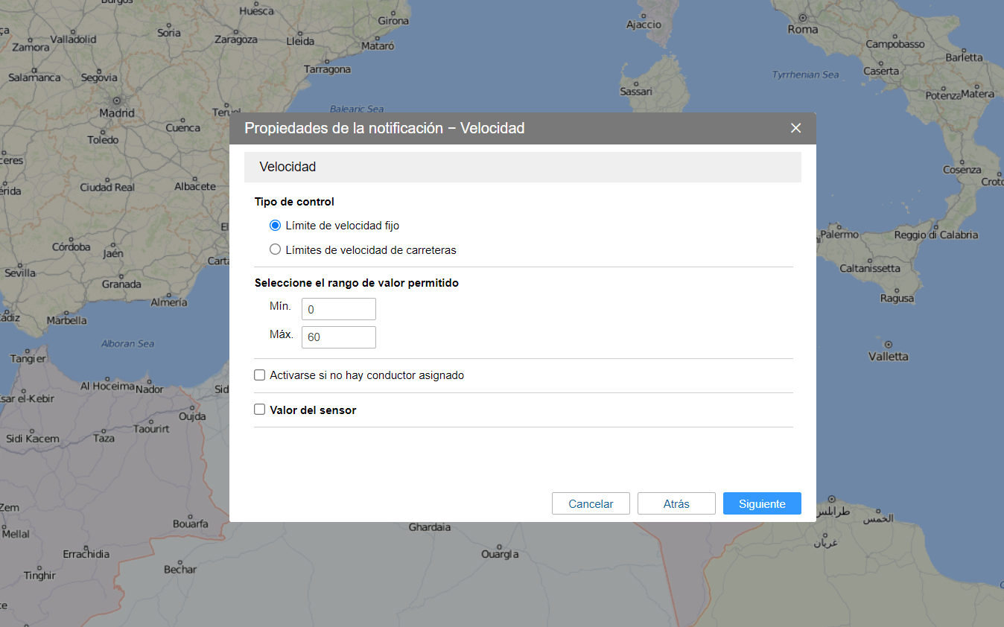Click the Madrid city marker on map
The height and width of the screenshot is (627, 1004).
coord(116,101)
